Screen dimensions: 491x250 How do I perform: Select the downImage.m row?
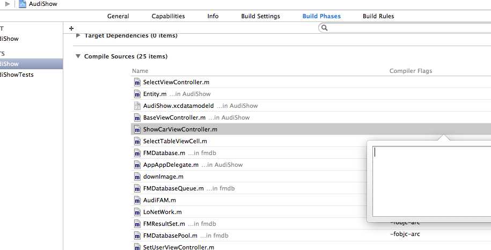click(249, 177)
